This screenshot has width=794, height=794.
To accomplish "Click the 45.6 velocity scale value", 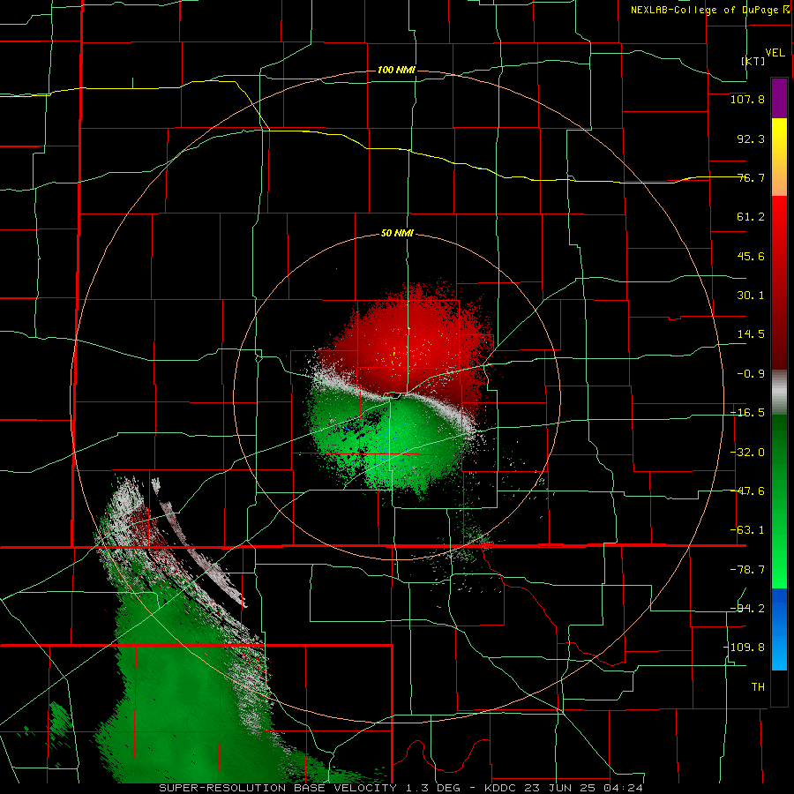I will (751, 256).
